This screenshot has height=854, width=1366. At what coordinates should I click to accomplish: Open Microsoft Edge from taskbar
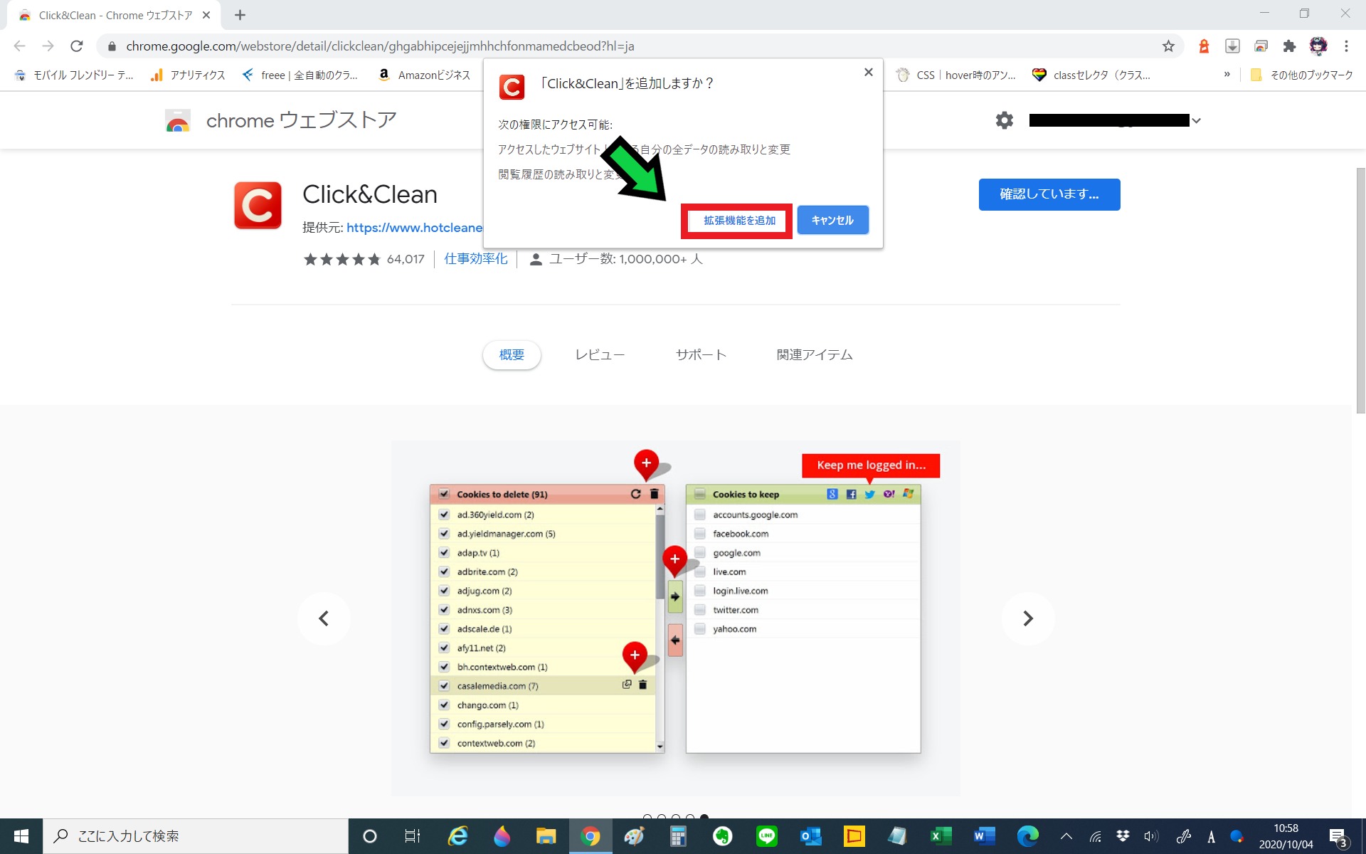[1028, 836]
